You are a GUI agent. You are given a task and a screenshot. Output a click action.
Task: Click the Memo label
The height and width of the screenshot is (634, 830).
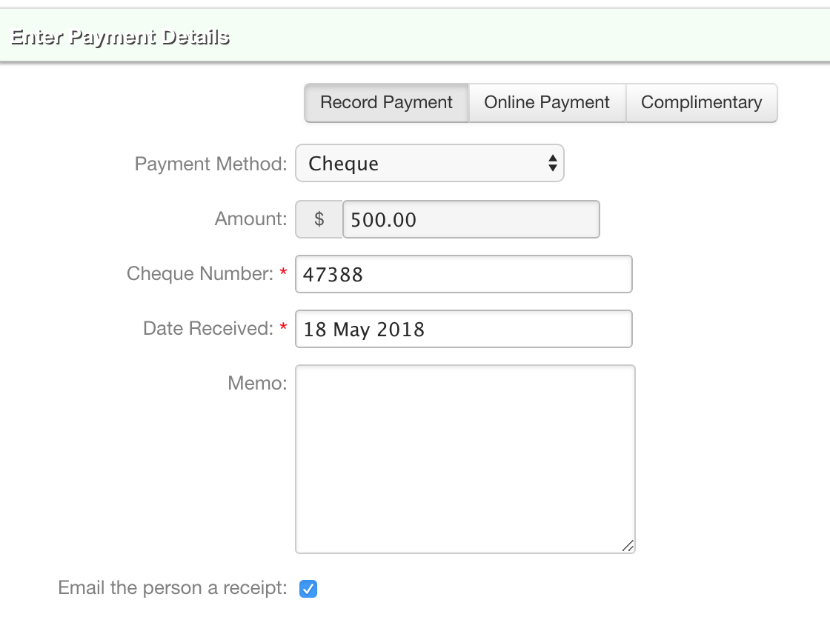[256, 383]
